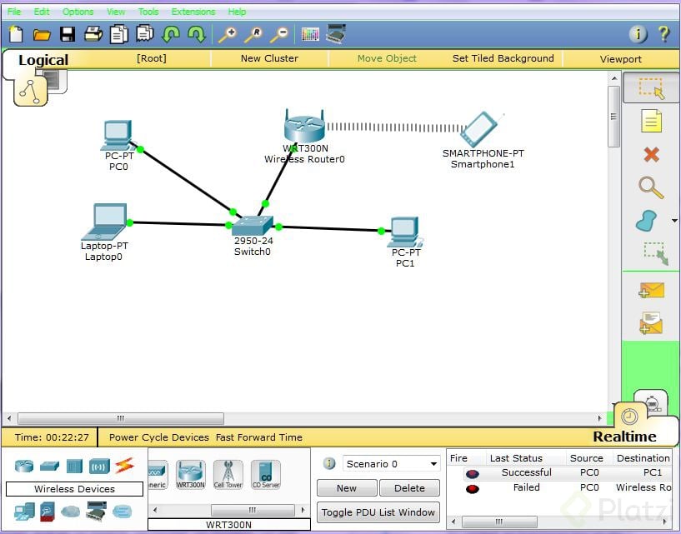Screen dimensions: 681x534
Task: Click Fast Forward Time
Action: [x=259, y=437]
